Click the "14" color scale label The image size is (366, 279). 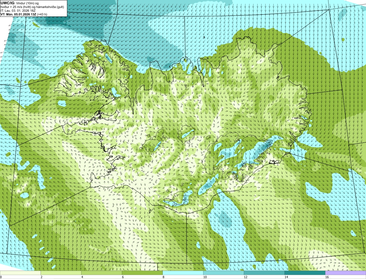(x=286, y=277)
